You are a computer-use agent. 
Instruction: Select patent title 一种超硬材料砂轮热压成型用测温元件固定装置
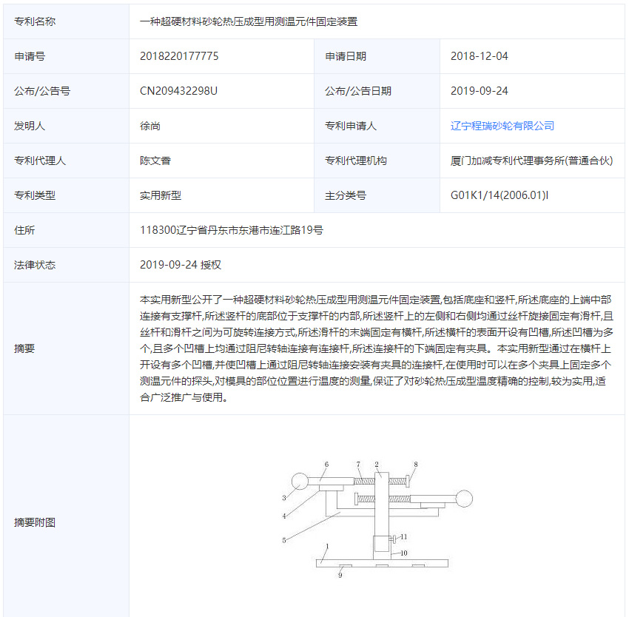(249, 21)
